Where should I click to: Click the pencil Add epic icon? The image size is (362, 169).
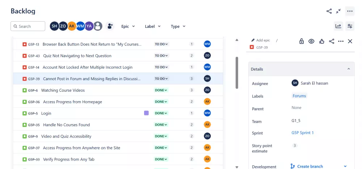(x=253, y=40)
